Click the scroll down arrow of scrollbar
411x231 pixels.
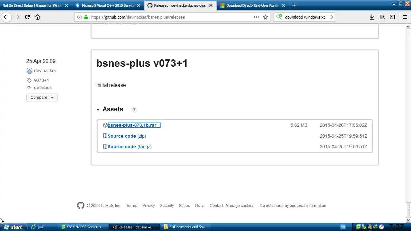point(408,219)
